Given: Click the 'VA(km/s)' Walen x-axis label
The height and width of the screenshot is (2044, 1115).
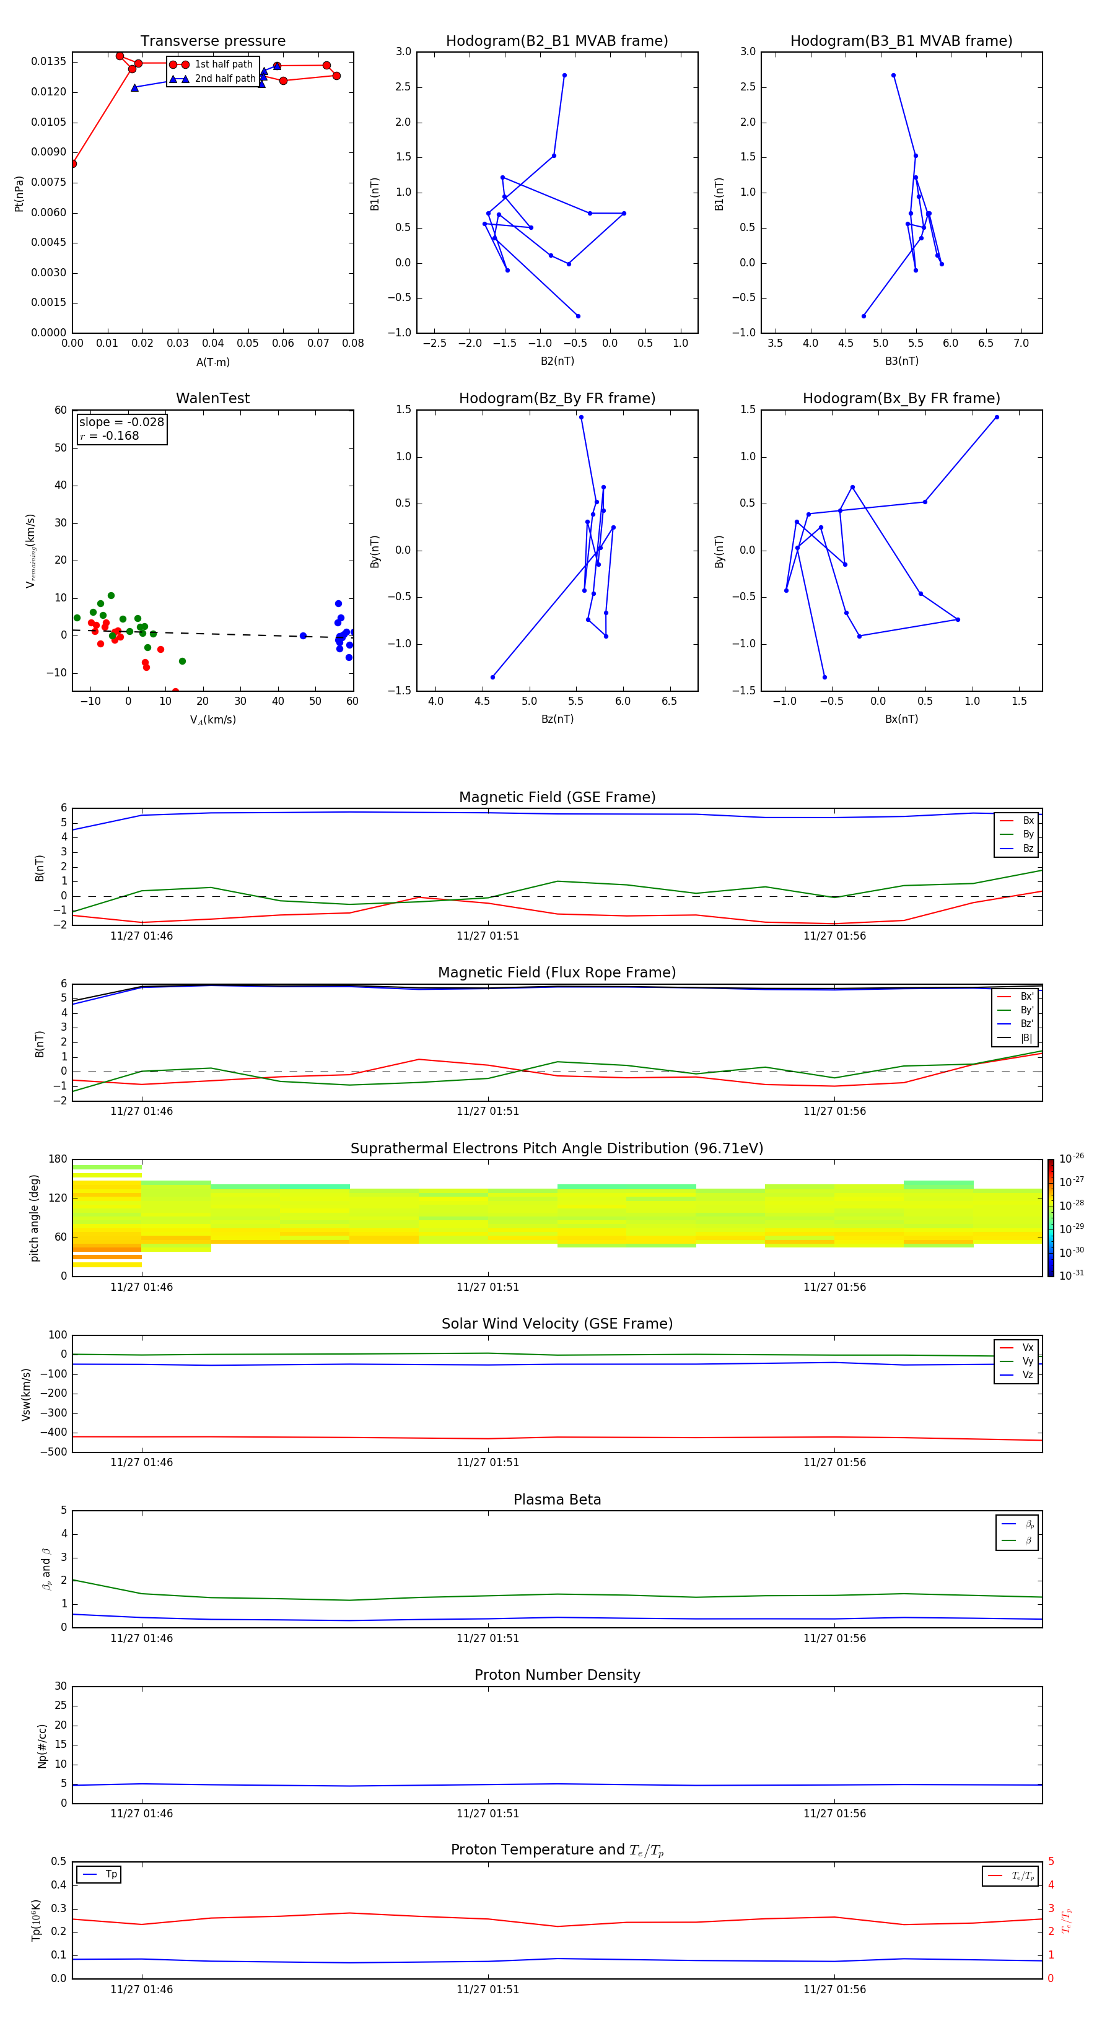Looking at the screenshot, I should click(212, 720).
